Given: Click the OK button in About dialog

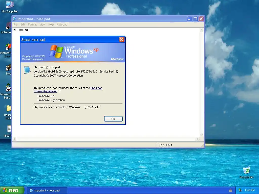Looking at the screenshot, I should [113, 119].
